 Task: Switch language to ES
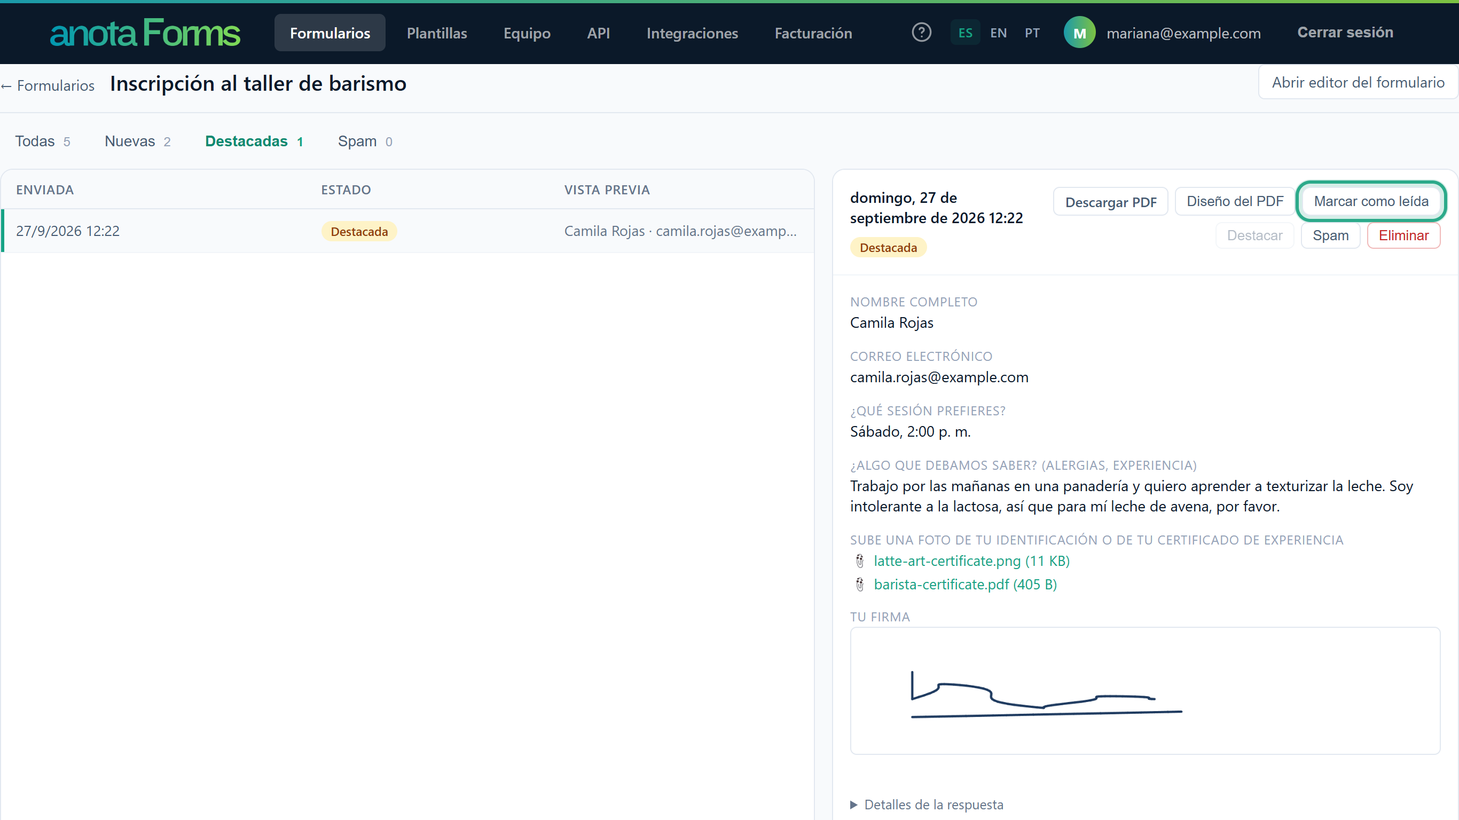pos(965,33)
